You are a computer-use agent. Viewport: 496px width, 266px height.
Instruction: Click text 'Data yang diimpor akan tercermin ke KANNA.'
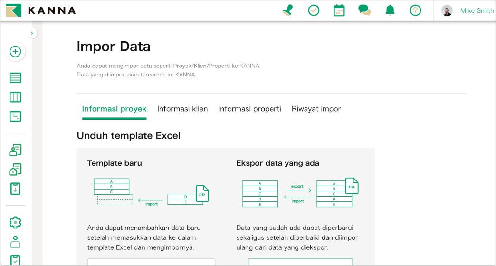137,75
